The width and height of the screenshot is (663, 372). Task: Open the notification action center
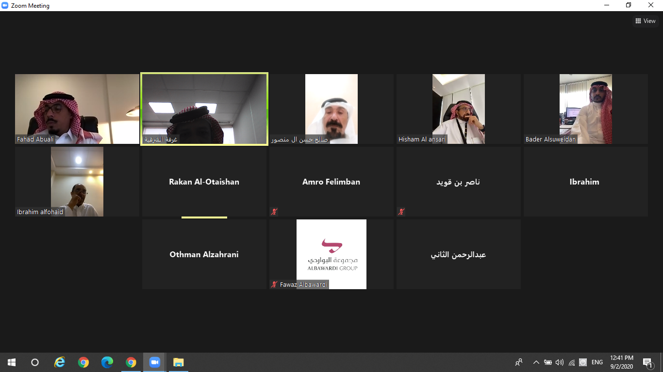pos(647,362)
